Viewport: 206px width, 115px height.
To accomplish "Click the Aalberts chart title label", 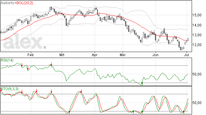I will (7, 3).
